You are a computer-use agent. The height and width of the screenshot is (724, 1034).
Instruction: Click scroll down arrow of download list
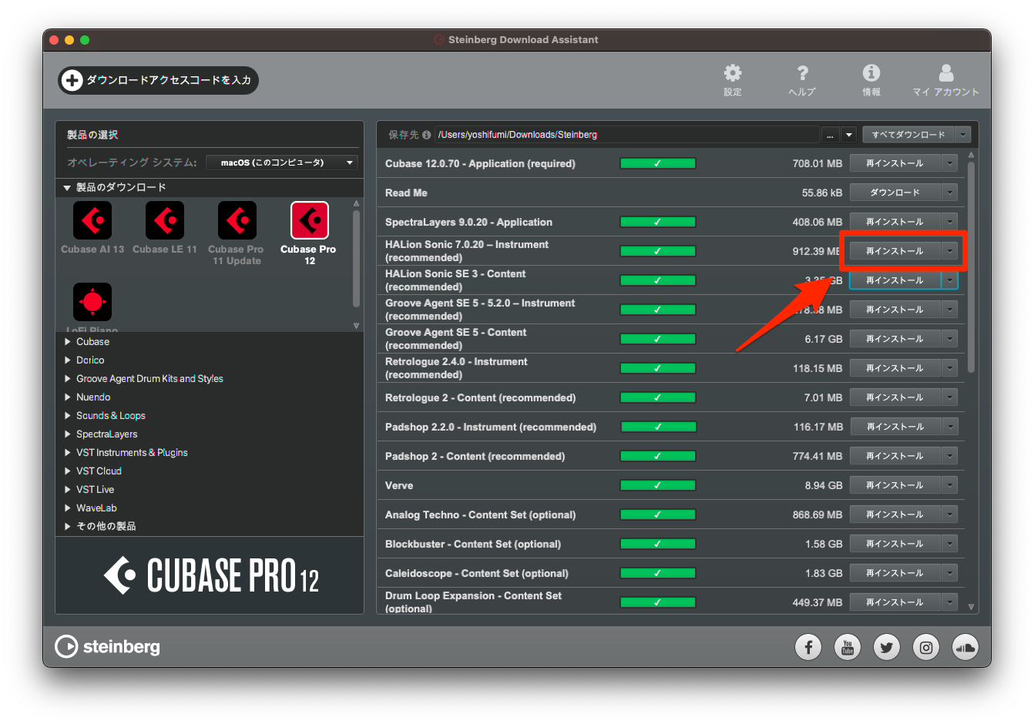[x=971, y=607]
